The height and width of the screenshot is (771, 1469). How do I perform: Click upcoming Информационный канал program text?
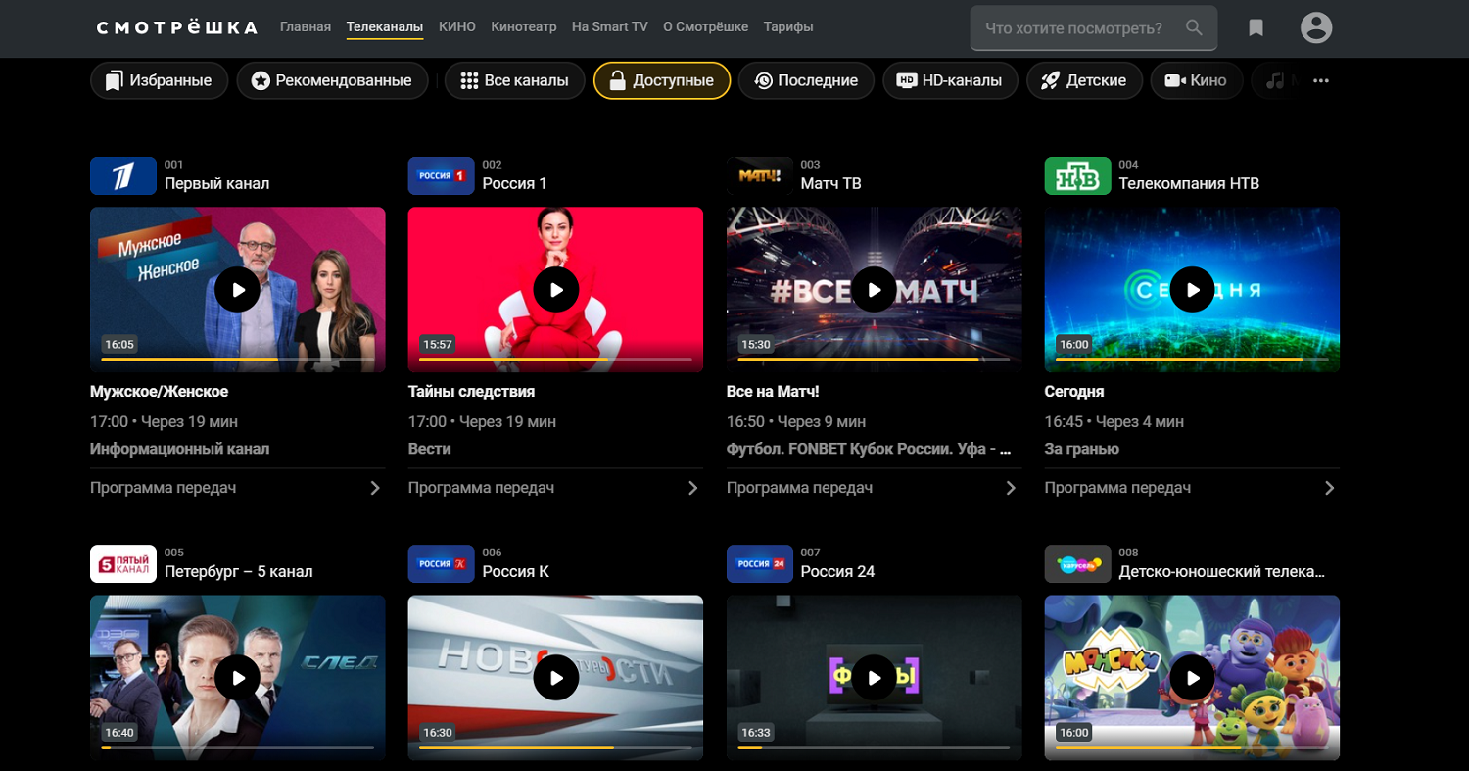pos(179,449)
